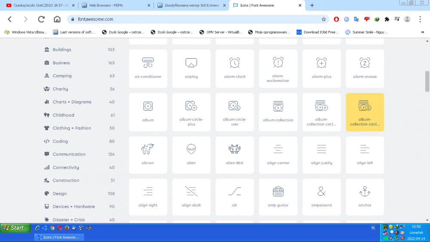Choose the anchor icon

click(365, 197)
